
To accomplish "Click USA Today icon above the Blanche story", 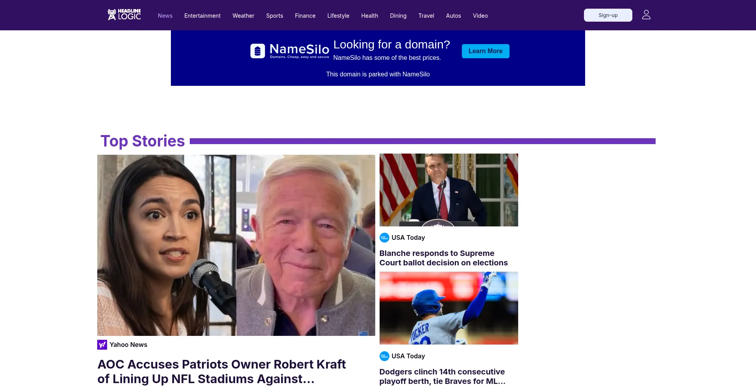I will (x=384, y=237).
